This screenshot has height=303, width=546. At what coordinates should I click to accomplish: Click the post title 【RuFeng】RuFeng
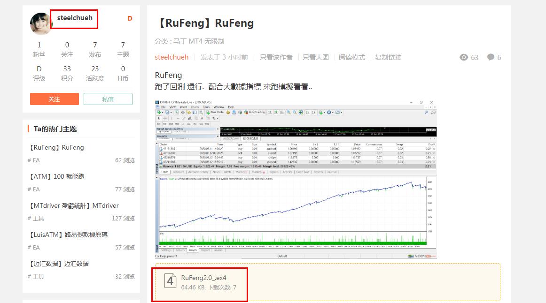pyautogui.click(x=205, y=23)
